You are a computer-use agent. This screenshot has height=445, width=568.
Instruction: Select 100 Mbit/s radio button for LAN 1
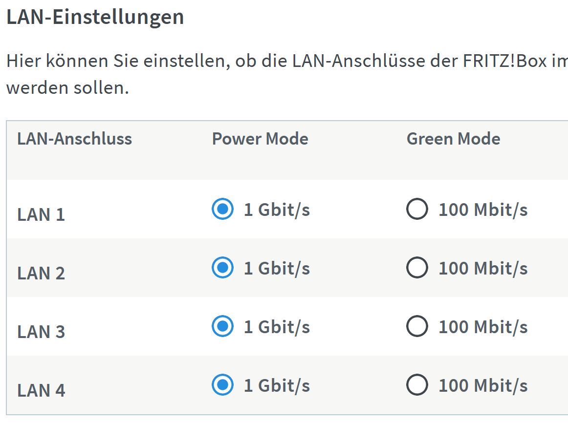point(417,209)
